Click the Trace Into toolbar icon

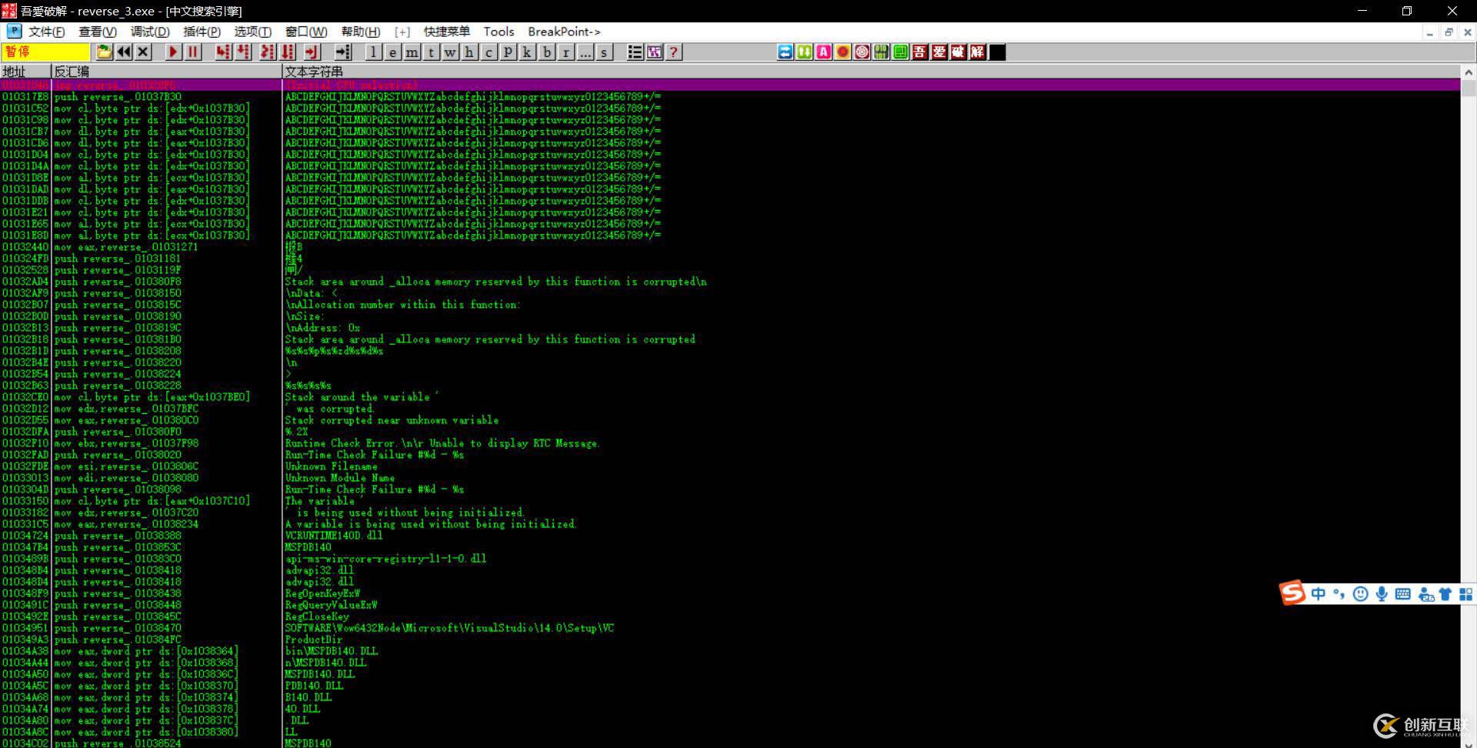coord(267,52)
